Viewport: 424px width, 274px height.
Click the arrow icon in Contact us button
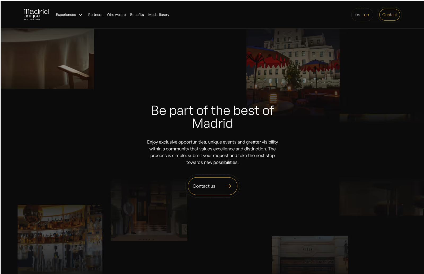coord(228,186)
